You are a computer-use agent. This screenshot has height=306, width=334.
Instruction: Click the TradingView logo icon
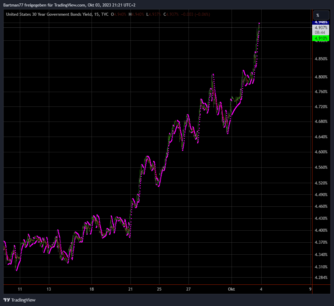coord(7,300)
